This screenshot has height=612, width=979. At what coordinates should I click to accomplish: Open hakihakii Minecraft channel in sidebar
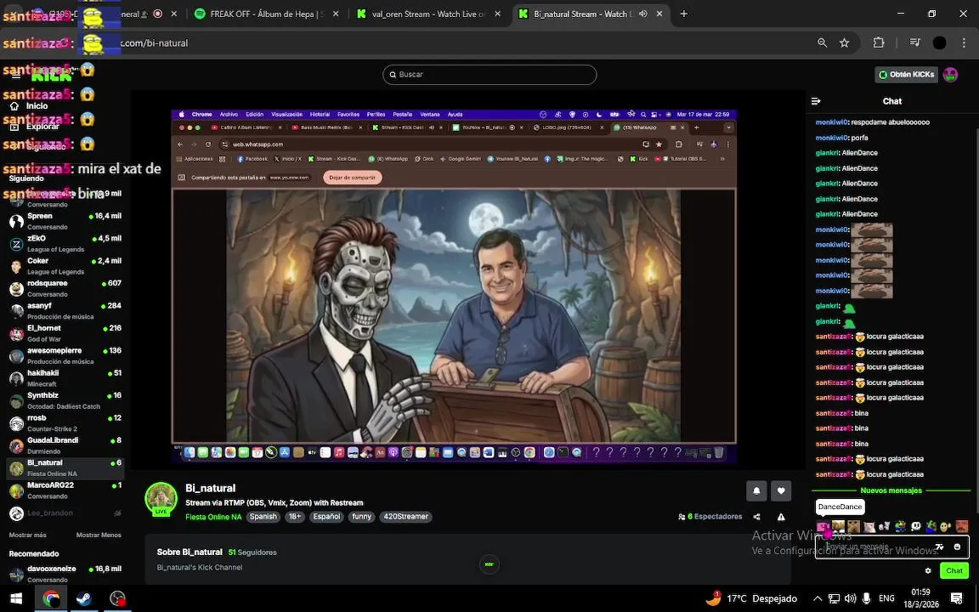[65, 378]
